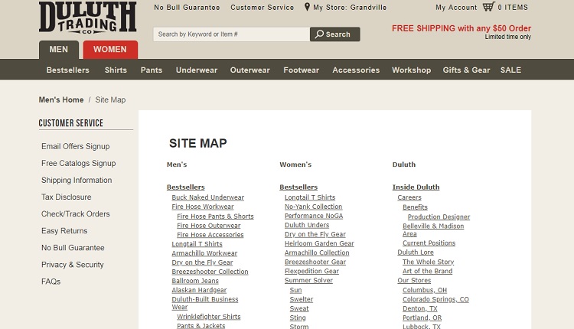Open Email Offers Signup sidebar link
The width and height of the screenshot is (574, 329).
[76, 146]
